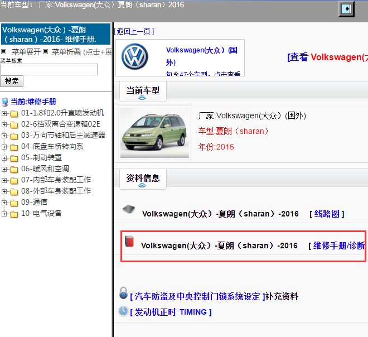Click the arrow panel toggle icon at top right
The height and width of the screenshot is (337, 368).
point(346,9)
